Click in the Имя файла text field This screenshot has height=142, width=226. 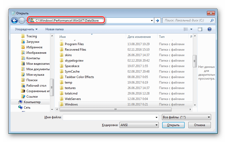point(111,117)
